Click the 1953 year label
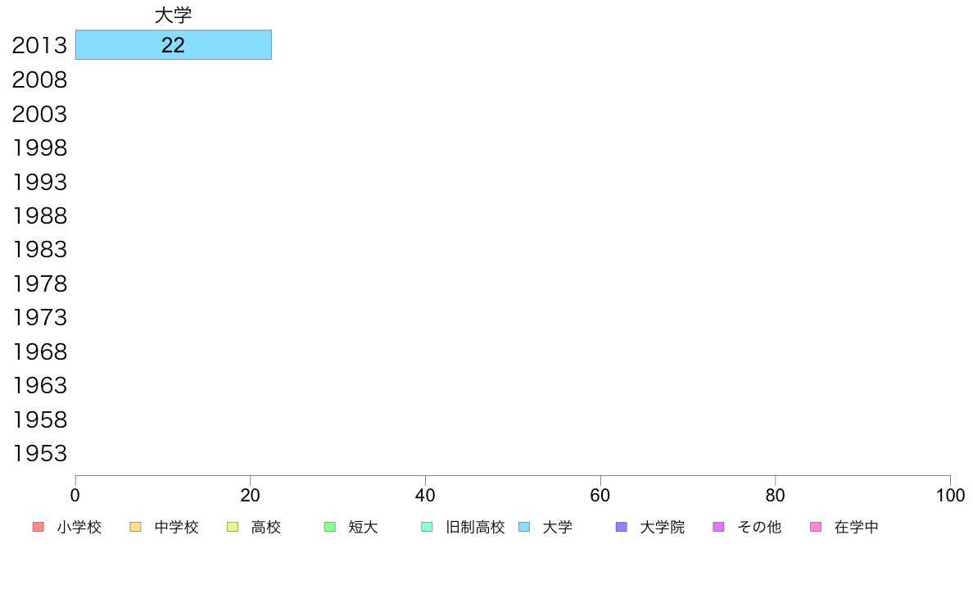973x603 pixels. pos(39,453)
